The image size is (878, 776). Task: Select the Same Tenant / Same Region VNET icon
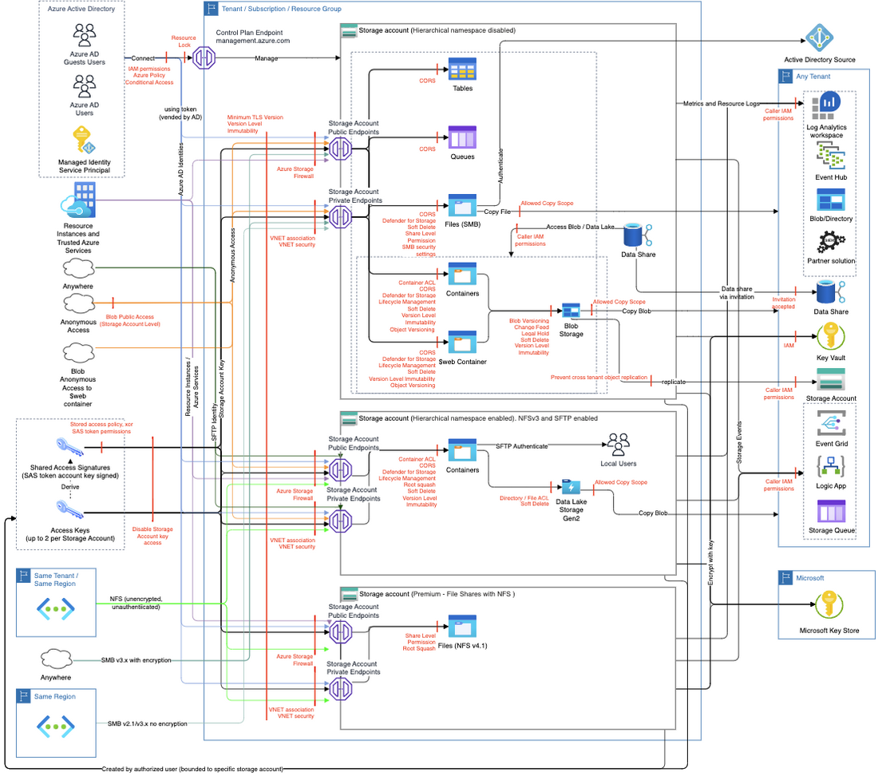(55, 608)
